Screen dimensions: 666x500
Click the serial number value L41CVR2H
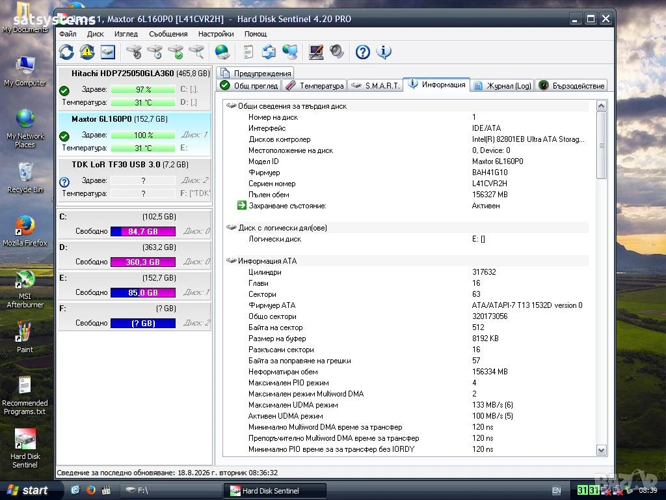point(489,183)
